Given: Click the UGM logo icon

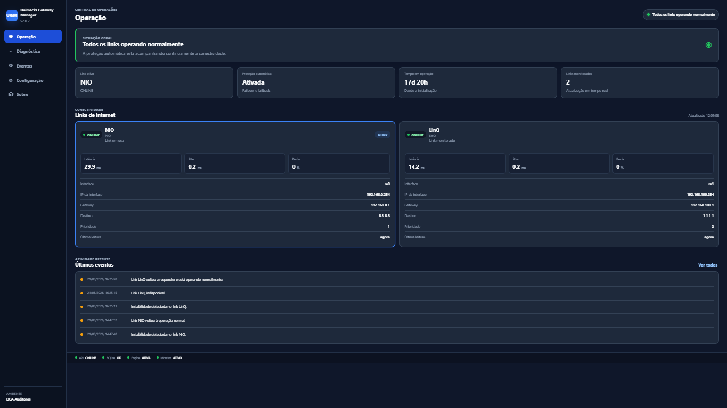Looking at the screenshot, I should point(12,16).
